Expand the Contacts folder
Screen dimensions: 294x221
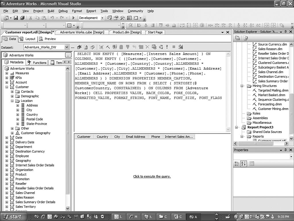tap(12, 92)
